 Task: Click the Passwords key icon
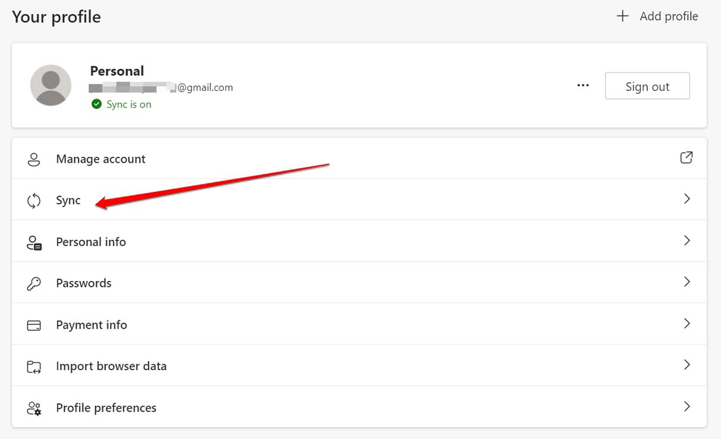tap(34, 283)
